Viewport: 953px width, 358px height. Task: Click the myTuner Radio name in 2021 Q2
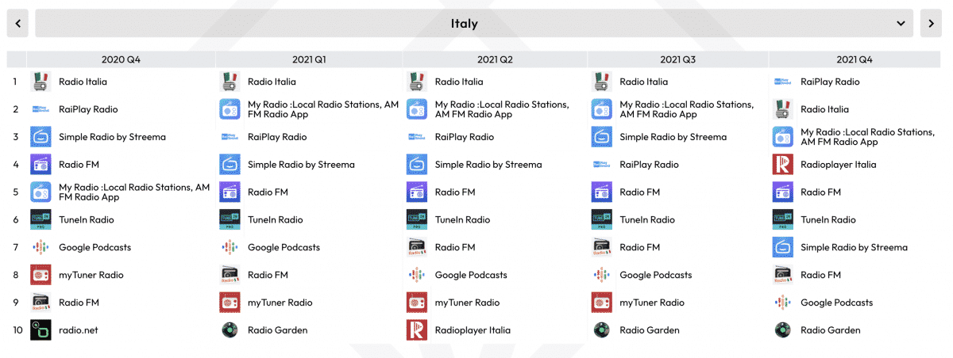point(468,303)
